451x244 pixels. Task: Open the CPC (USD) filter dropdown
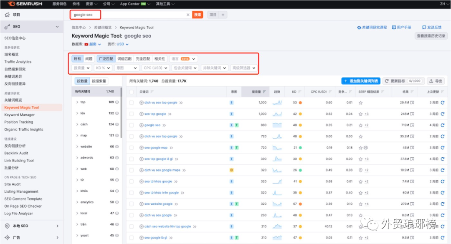tap(155, 68)
